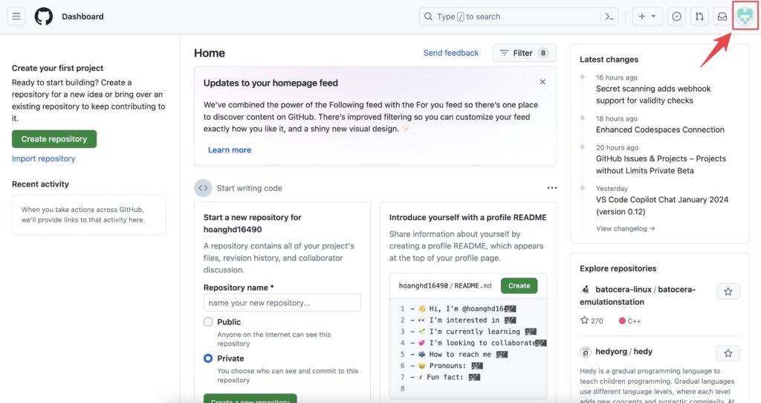Star the batocera-emulationstation repository
Image resolution: width=761 pixels, height=403 pixels.
pos(728,291)
